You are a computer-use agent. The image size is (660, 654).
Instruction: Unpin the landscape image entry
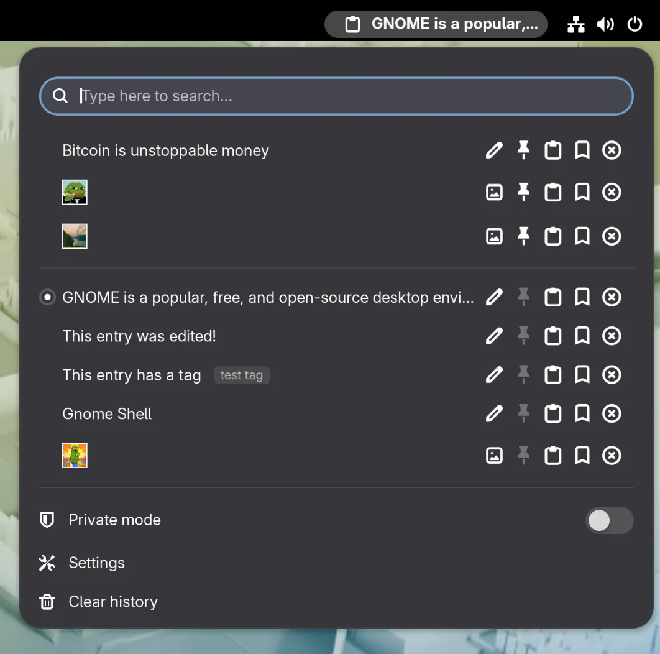coord(523,236)
